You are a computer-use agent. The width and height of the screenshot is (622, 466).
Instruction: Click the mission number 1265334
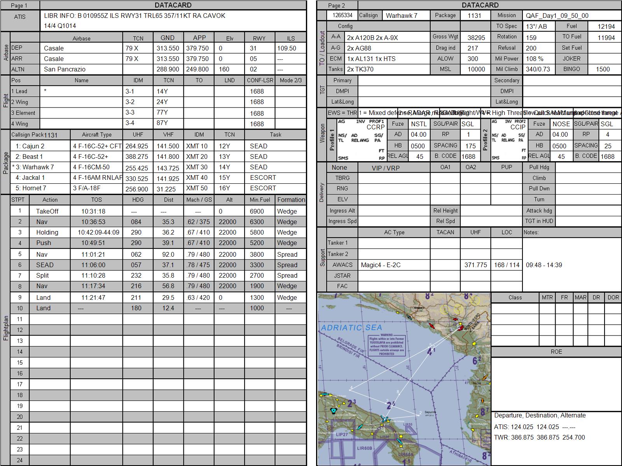coord(342,15)
